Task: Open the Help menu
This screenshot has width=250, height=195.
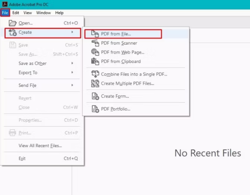Action: click(x=59, y=13)
